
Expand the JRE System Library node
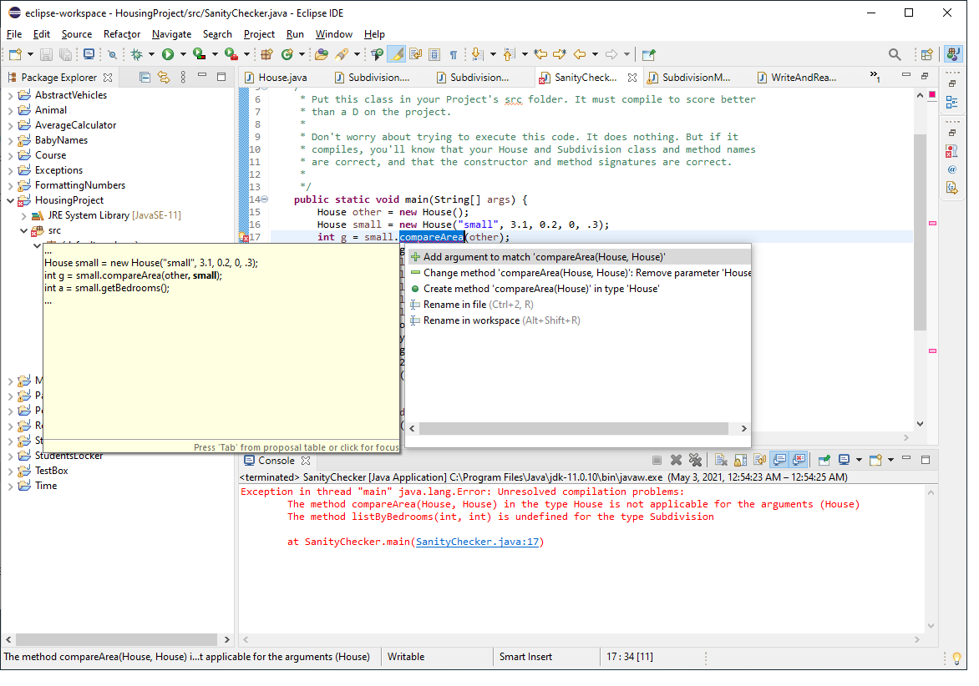[x=23, y=214]
